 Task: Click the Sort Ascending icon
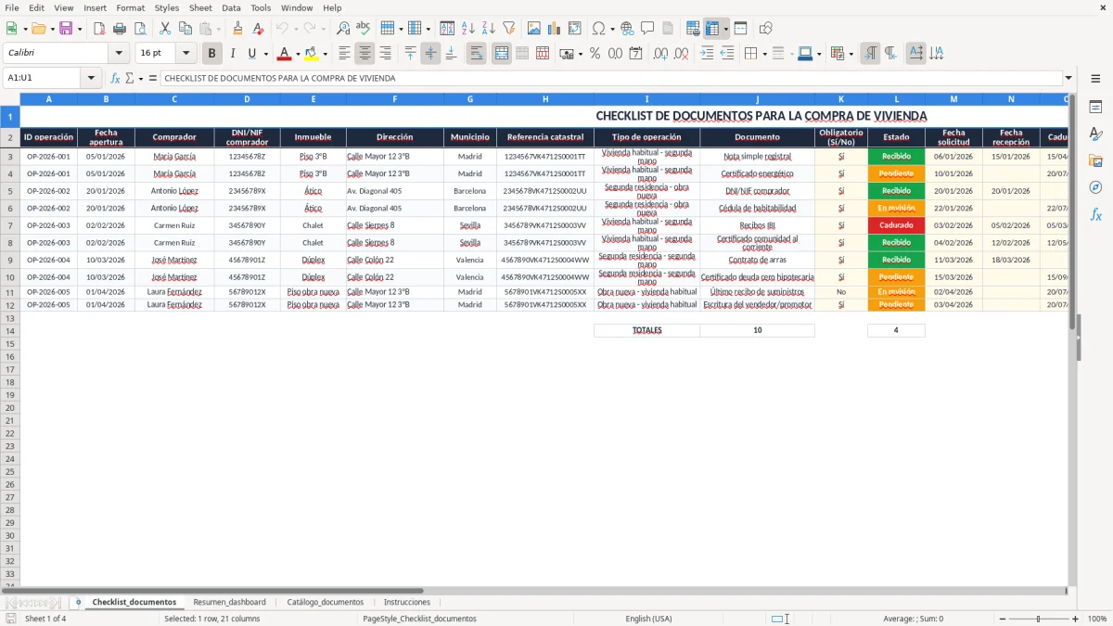(x=467, y=29)
